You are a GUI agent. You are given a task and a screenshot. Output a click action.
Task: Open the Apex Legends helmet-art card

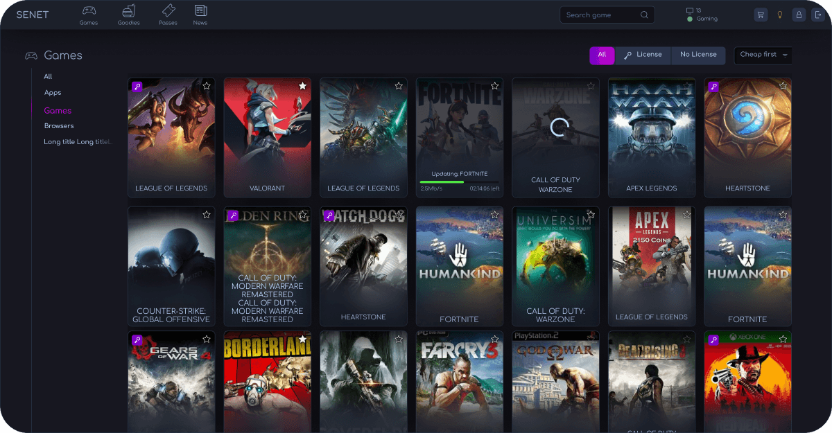coord(652,137)
